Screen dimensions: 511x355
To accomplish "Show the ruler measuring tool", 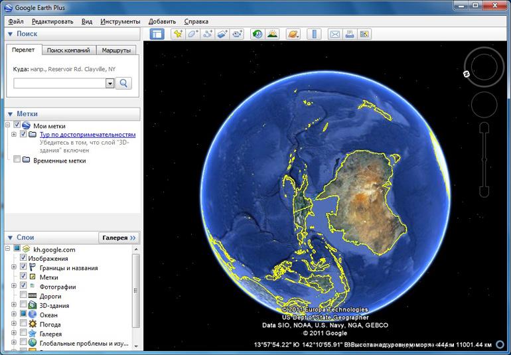I will pyautogui.click(x=314, y=34).
